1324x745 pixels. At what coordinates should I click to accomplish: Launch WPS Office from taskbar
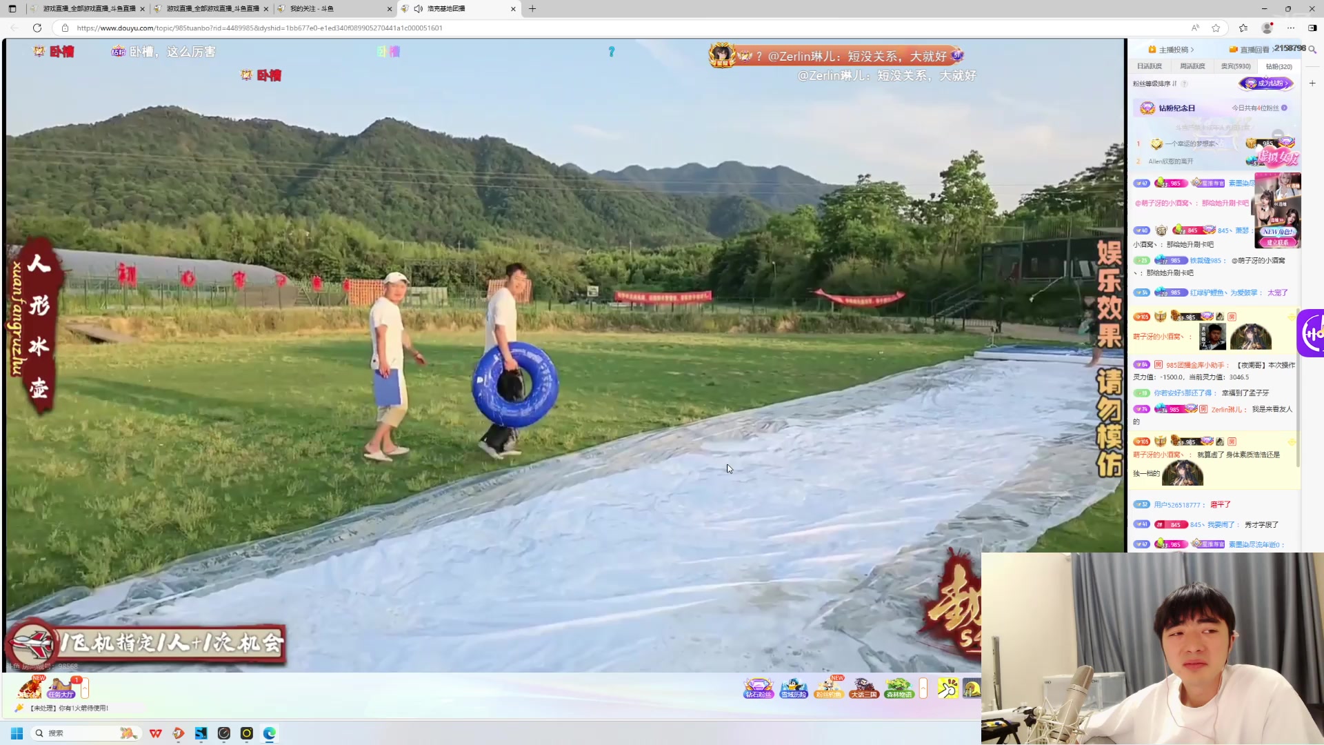coord(155,733)
